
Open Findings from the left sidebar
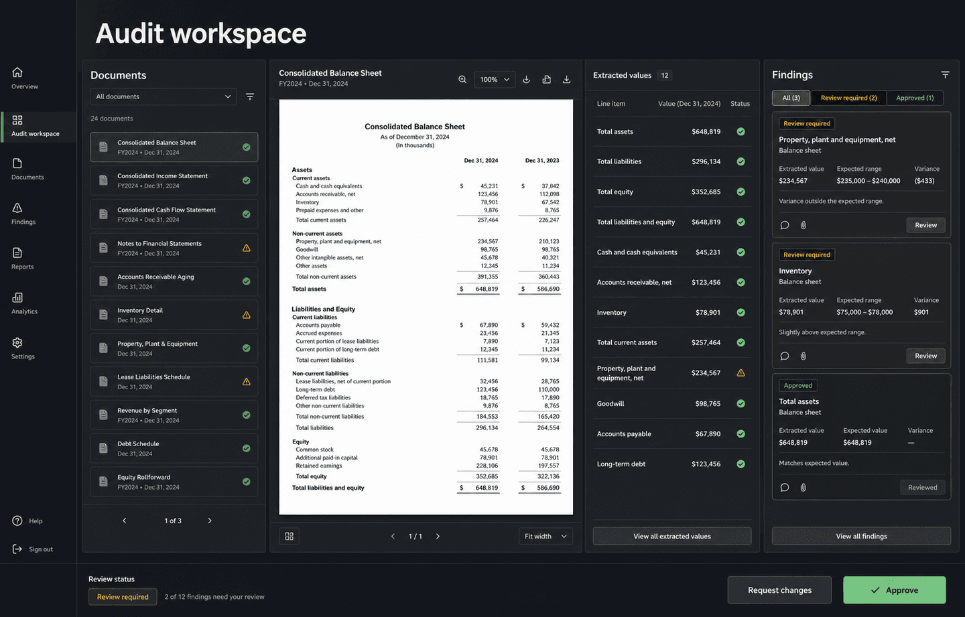pyautogui.click(x=23, y=214)
